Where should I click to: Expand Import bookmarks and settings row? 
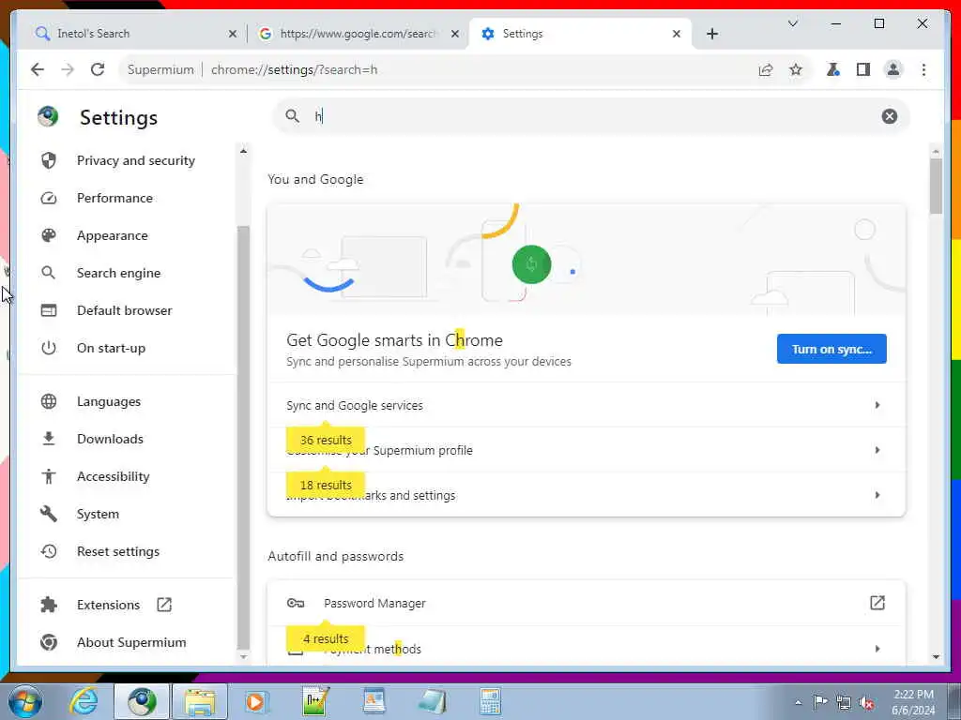pyautogui.click(x=586, y=495)
